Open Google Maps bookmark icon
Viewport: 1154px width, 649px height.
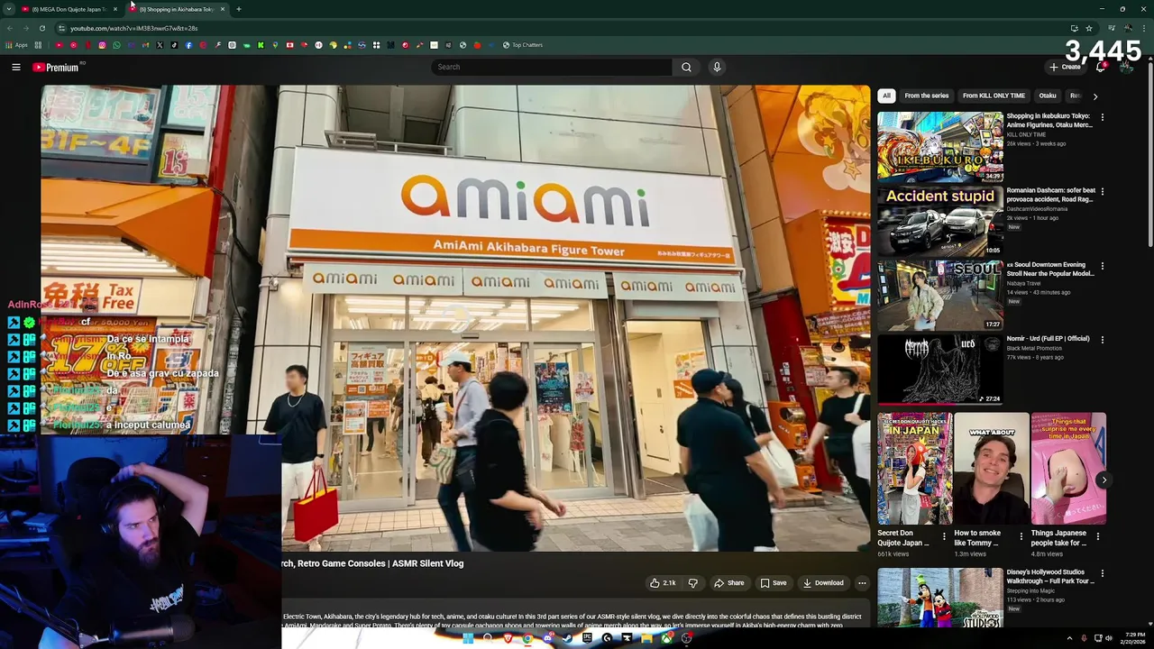click(x=275, y=45)
